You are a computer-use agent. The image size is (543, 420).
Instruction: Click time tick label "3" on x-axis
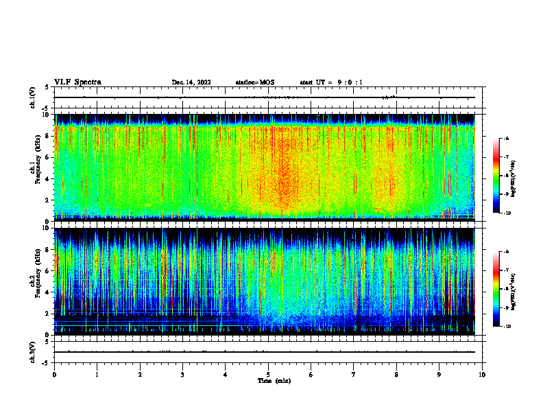(182, 375)
